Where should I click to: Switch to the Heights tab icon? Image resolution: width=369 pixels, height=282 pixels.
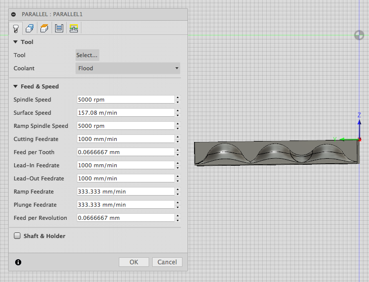point(44,28)
